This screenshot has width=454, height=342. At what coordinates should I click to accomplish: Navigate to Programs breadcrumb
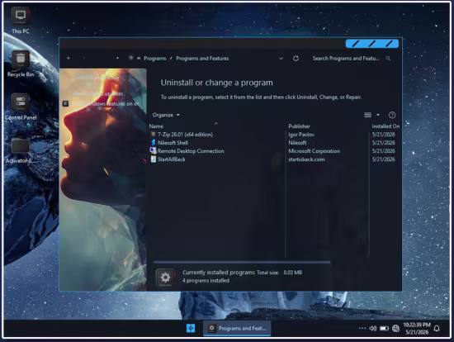pos(155,59)
